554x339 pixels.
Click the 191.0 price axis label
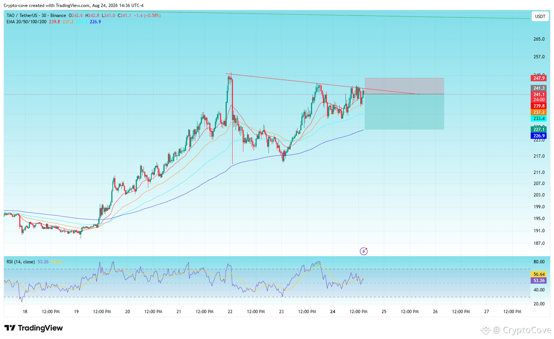539,231
